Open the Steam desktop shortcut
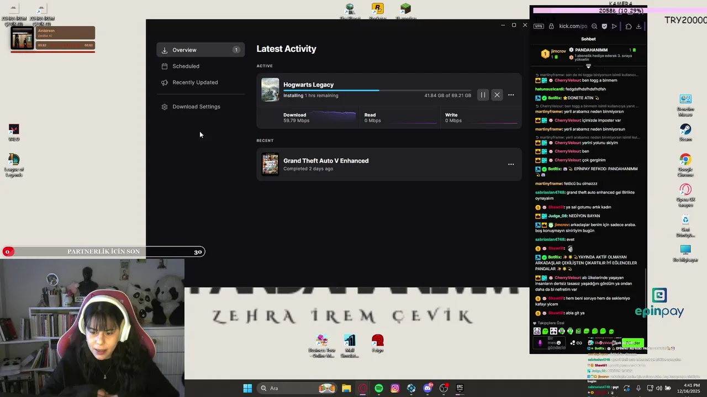Viewport: 707px width, 397px height. point(685,132)
